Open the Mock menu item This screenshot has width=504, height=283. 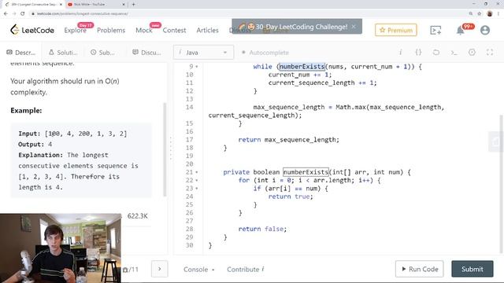(143, 30)
